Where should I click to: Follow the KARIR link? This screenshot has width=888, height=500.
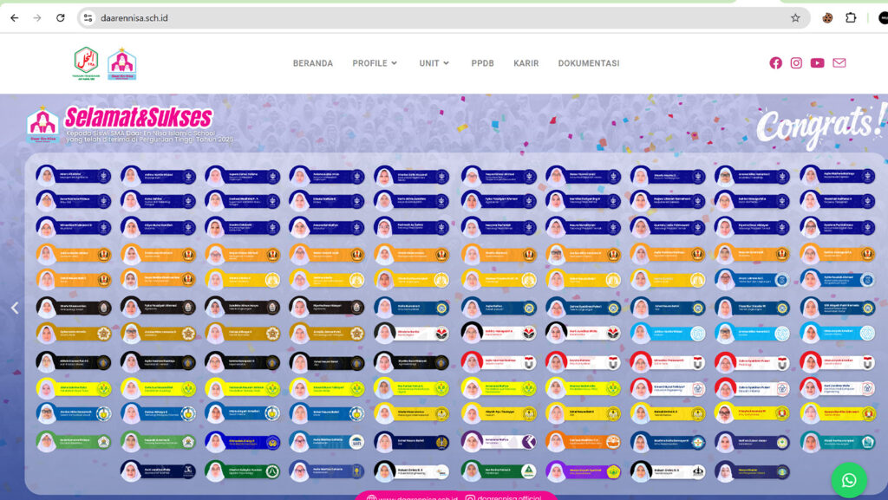(526, 63)
